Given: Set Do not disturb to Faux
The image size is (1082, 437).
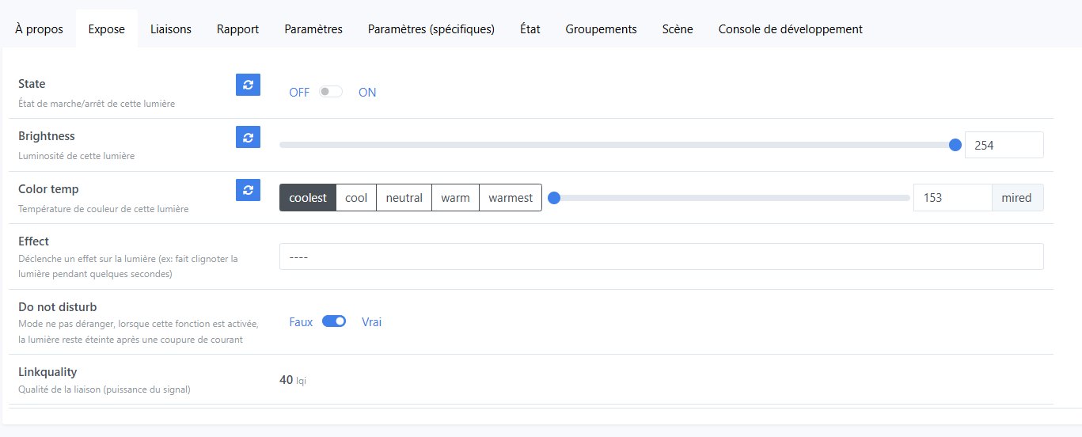Looking at the screenshot, I should pyautogui.click(x=301, y=322).
